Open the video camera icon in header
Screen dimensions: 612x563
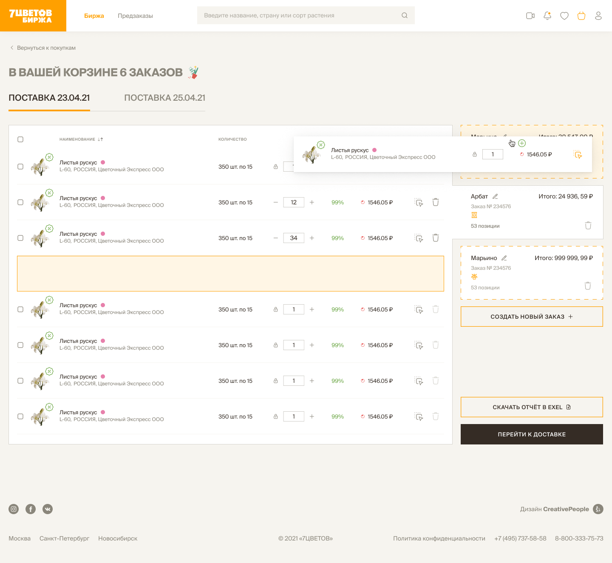[x=530, y=16]
